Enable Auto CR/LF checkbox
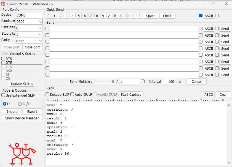The height and width of the screenshot is (167, 232). (72, 94)
